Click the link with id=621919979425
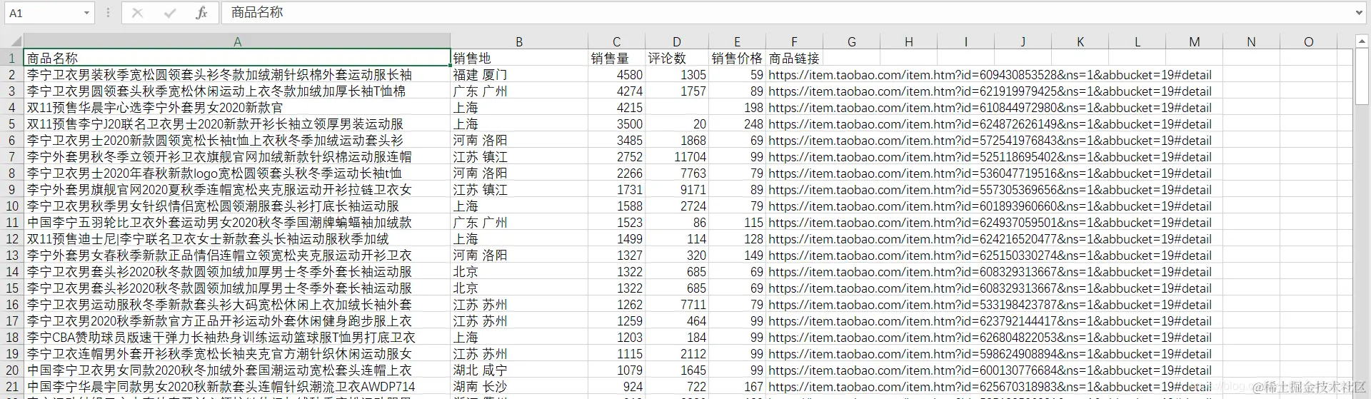1371x399 pixels. [990, 91]
